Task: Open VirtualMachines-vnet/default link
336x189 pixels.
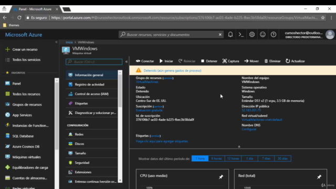Action: 262,120
